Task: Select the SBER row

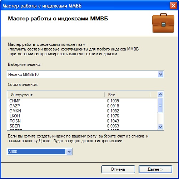Action: 82,126
